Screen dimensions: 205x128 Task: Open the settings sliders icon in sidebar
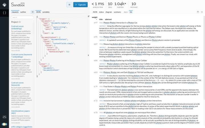click(5, 117)
